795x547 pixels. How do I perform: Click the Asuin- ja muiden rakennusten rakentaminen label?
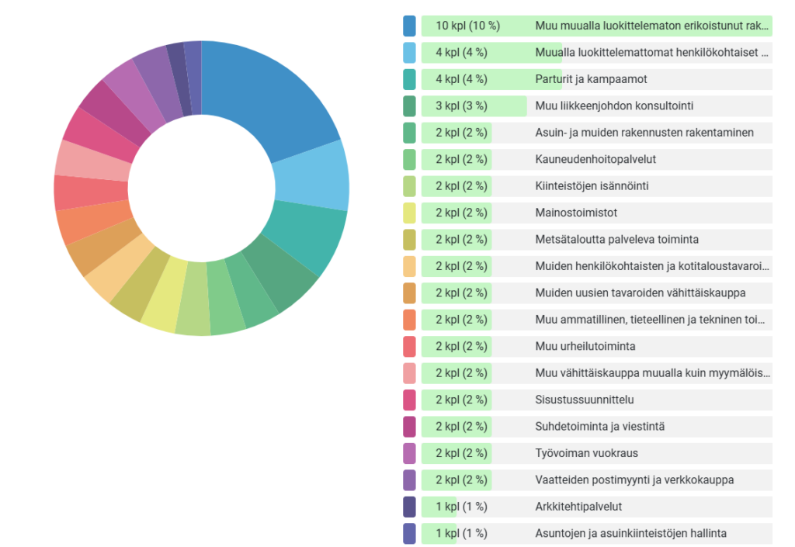pyautogui.click(x=644, y=133)
